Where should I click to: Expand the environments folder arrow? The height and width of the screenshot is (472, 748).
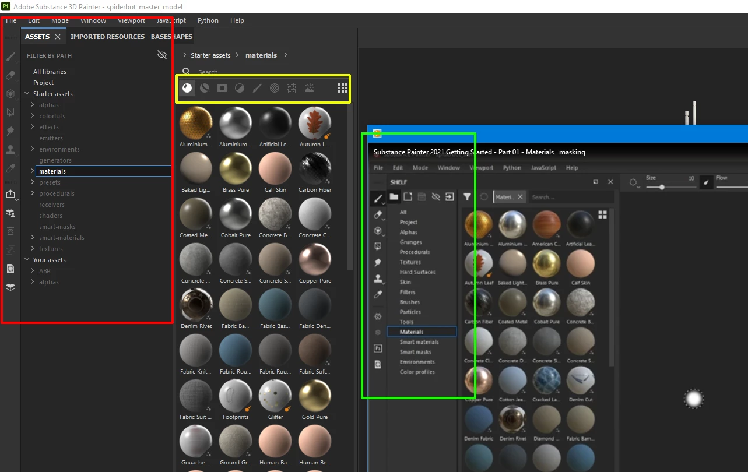point(33,149)
